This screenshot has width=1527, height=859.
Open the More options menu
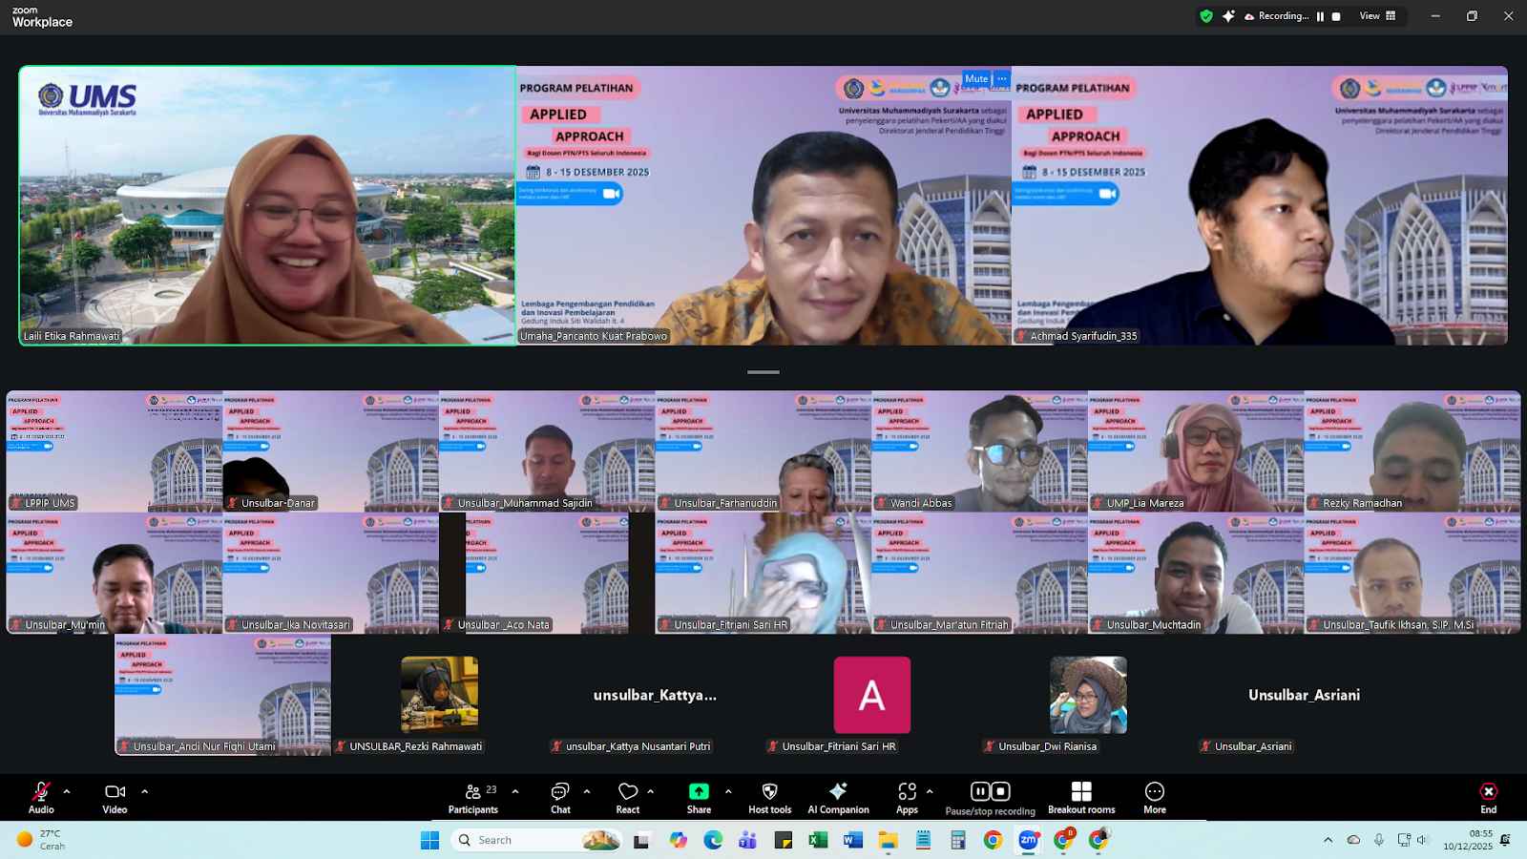point(1155,798)
